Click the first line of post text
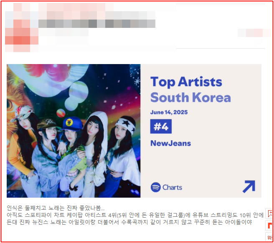Screen dimensions: 274x243 [56, 208]
